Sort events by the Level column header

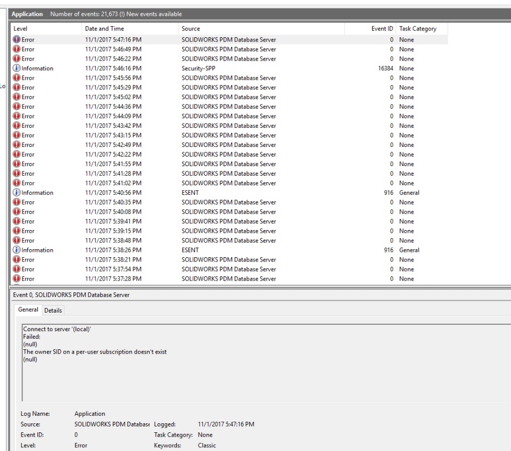[46, 29]
